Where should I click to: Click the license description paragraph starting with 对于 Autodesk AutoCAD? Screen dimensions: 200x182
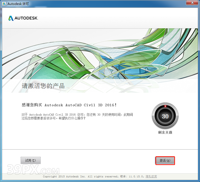[77, 116]
